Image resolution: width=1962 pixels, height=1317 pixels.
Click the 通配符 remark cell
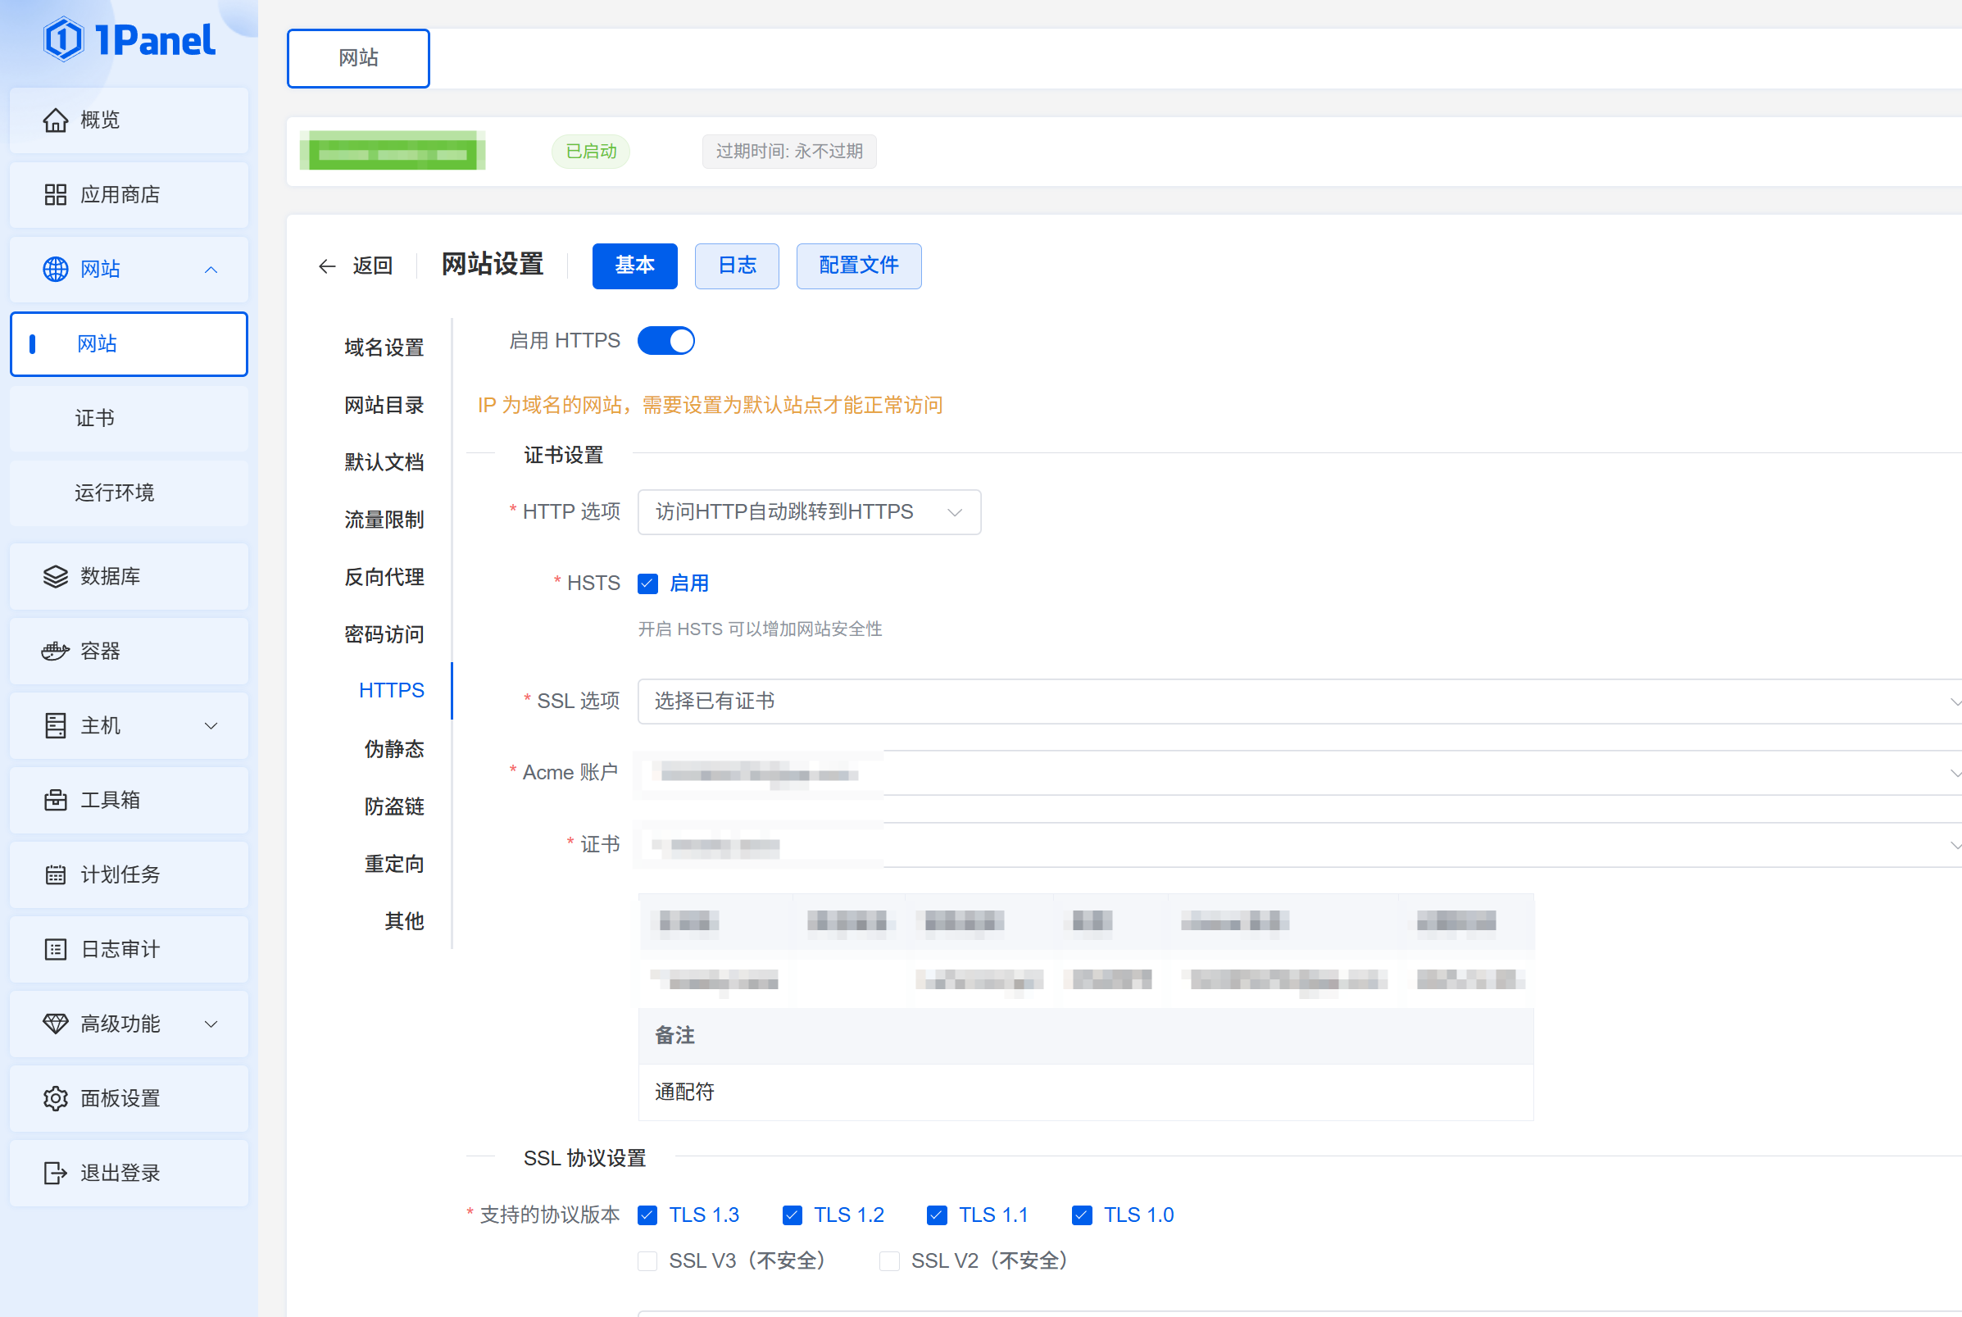tap(1086, 1092)
